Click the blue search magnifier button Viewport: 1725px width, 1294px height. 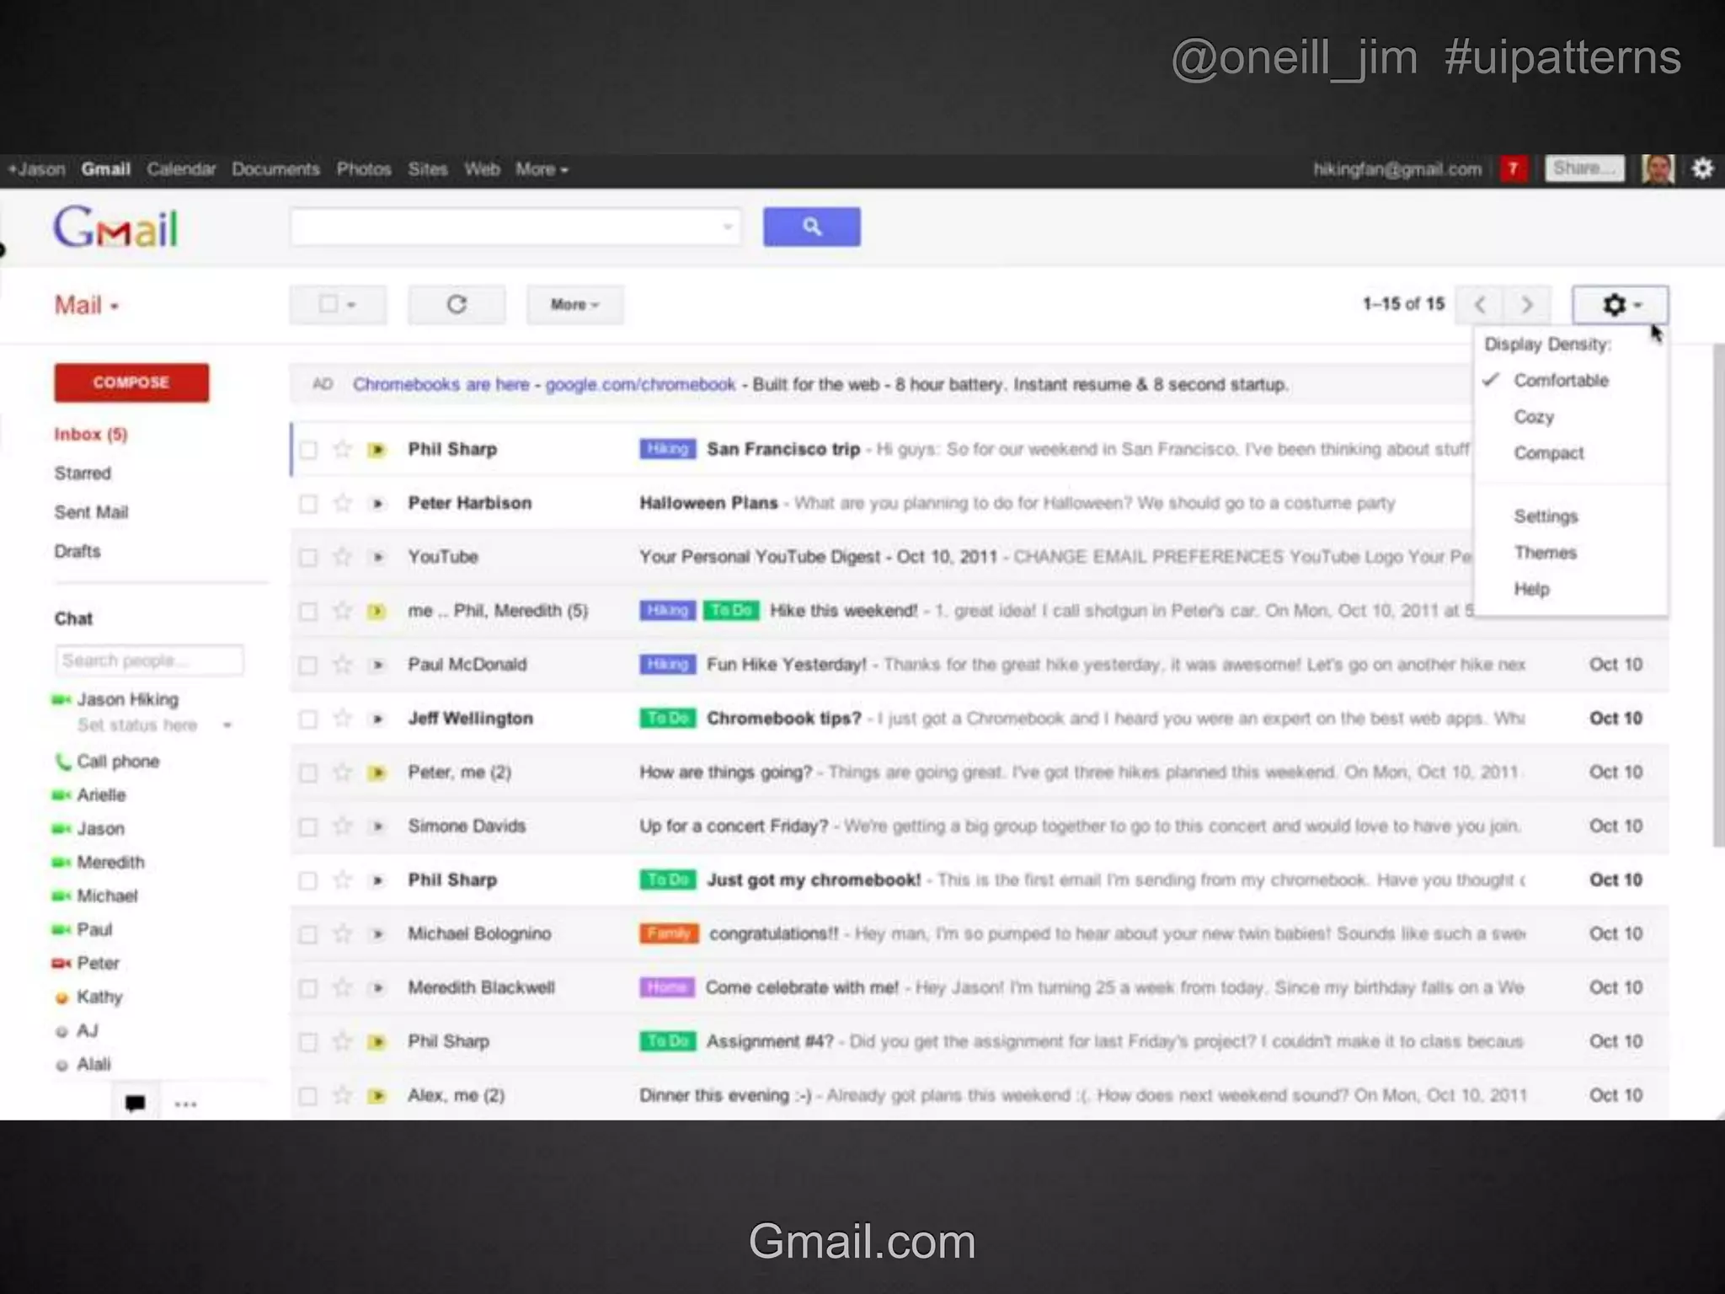pyautogui.click(x=811, y=227)
